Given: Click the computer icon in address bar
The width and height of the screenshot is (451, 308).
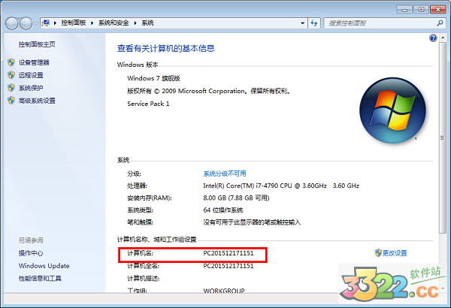Looking at the screenshot, I should pyautogui.click(x=46, y=23).
